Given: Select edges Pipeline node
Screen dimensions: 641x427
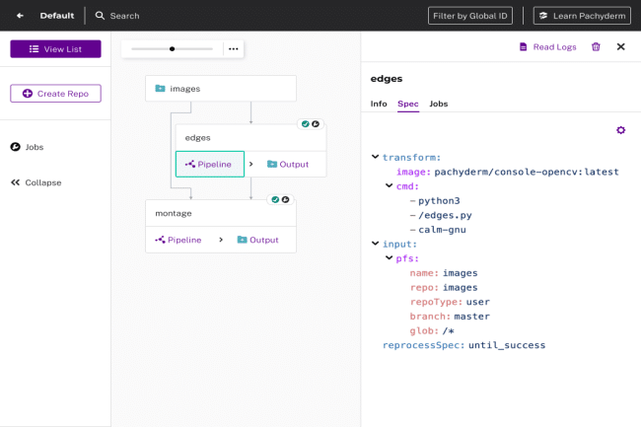Looking at the screenshot, I should 210,165.
